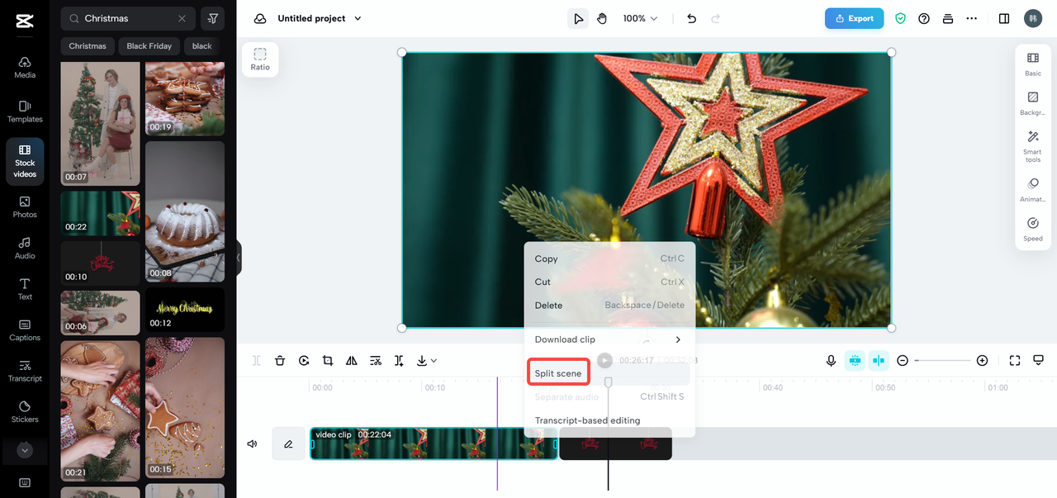Open the Transcript panel
1057x498 pixels.
[x=25, y=370]
